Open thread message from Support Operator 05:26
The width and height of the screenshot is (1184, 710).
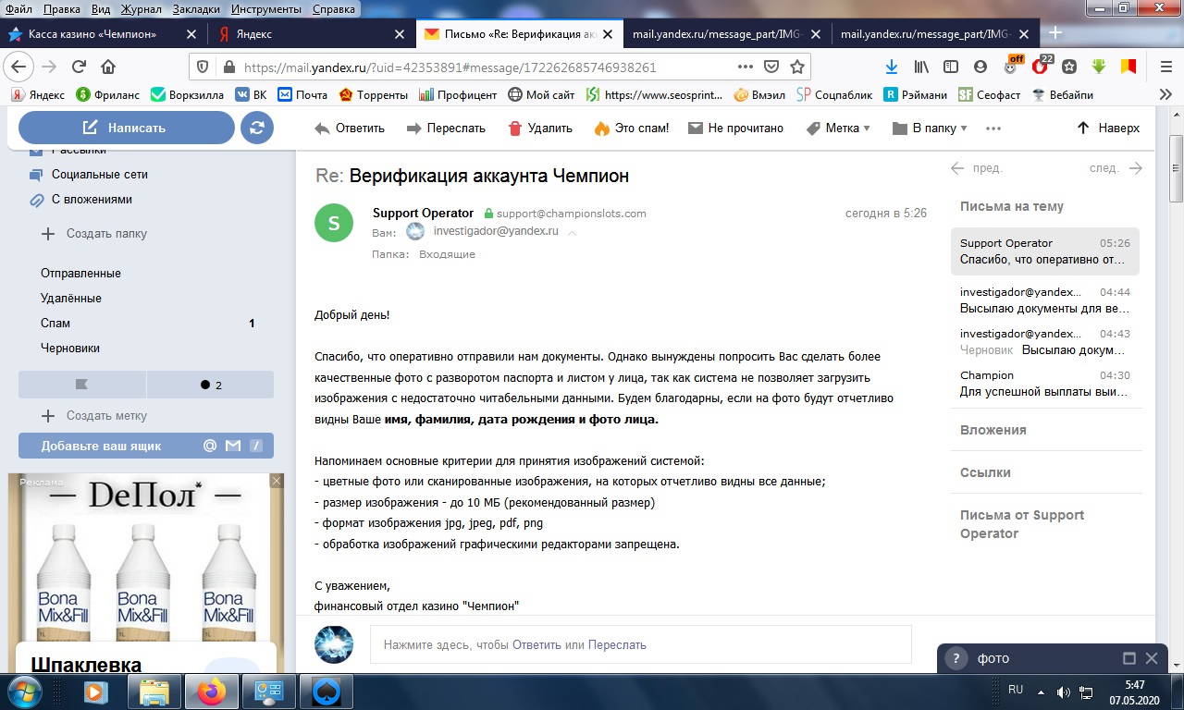click(1045, 251)
